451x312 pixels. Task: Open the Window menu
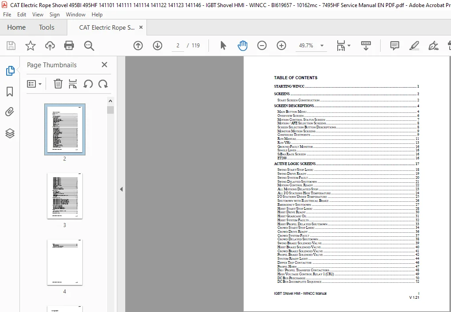[x=76, y=14]
